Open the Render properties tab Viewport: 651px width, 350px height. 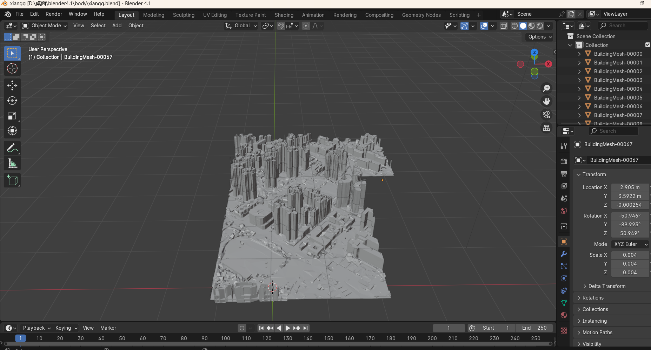click(564, 162)
